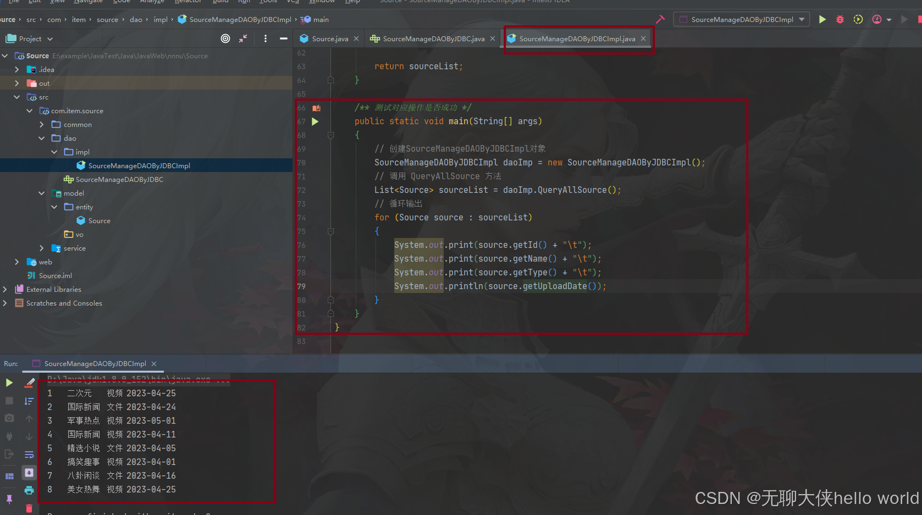Clear console with the trash icon
The image size is (922, 515).
pyautogui.click(x=29, y=508)
